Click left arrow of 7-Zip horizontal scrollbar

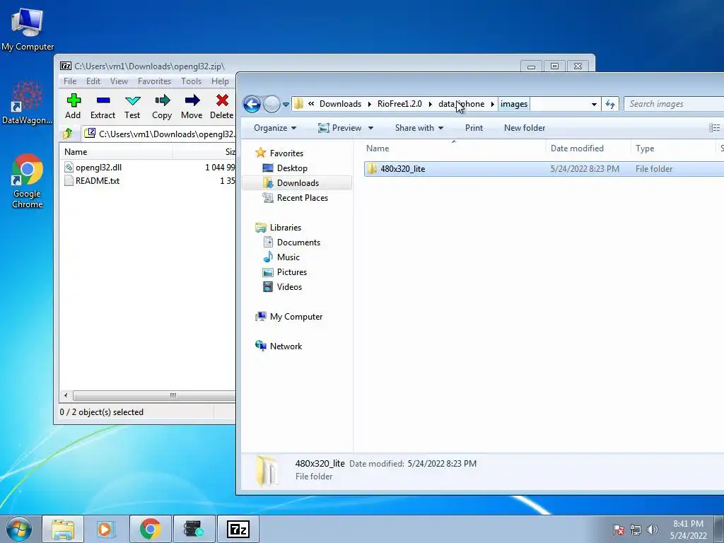pyautogui.click(x=66, y=396)
